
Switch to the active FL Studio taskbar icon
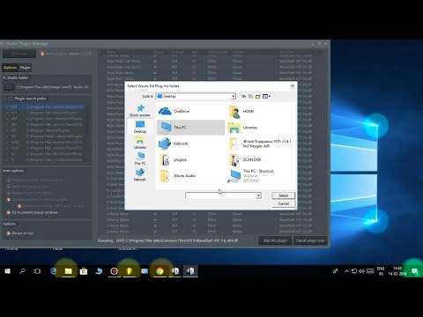pos(190,271)
